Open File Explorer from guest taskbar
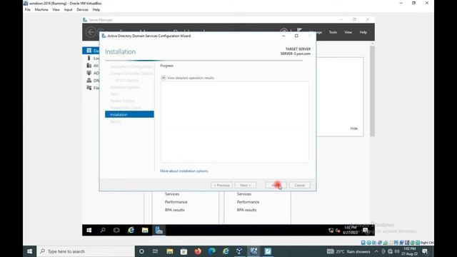 [145, 230]
